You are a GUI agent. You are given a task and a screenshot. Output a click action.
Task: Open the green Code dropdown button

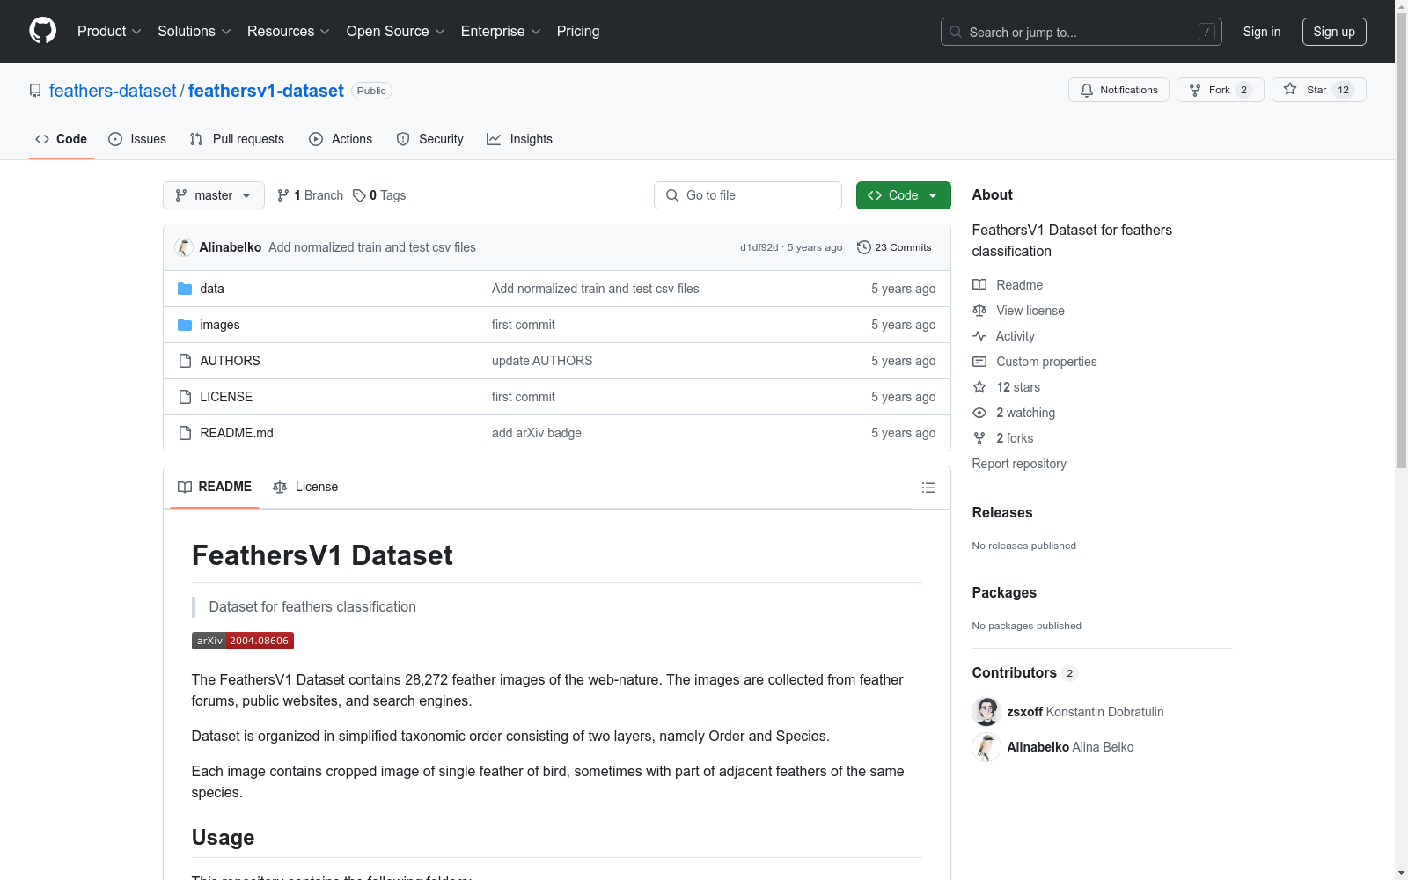903,195
